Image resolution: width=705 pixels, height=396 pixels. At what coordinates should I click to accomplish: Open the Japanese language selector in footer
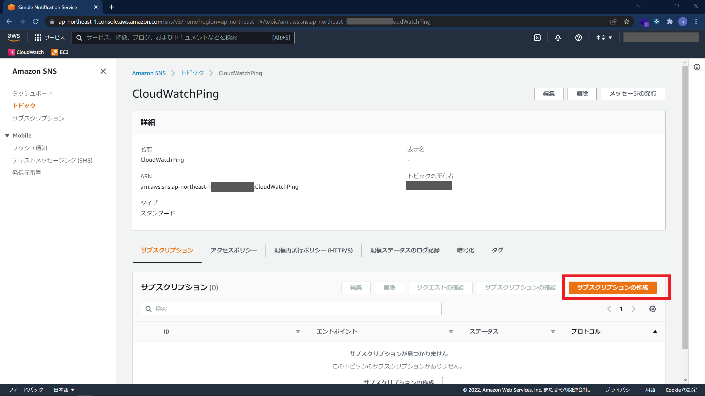[x=64, y=390]
